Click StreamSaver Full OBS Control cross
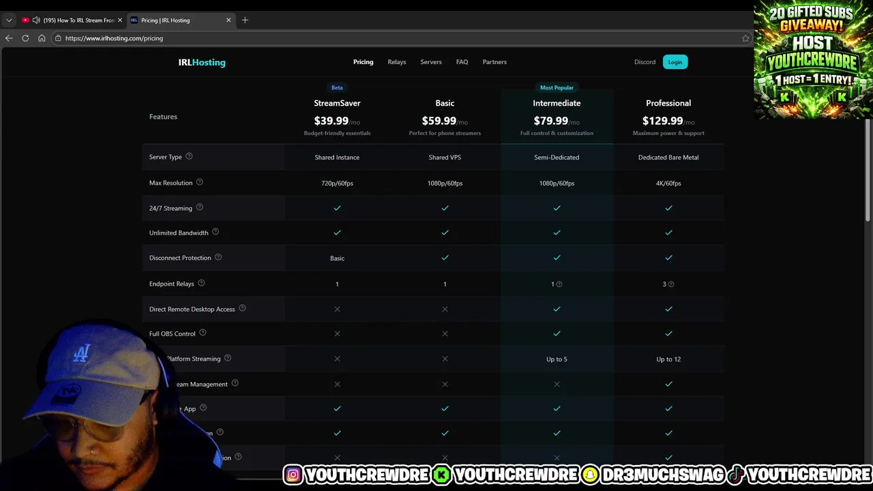 337,333
